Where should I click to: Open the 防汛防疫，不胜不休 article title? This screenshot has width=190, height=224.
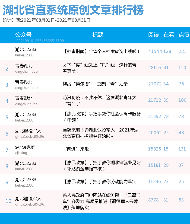99,101
